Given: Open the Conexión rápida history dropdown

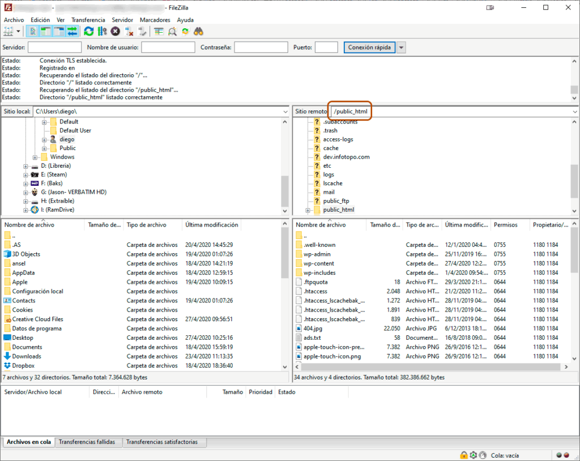Looking at the screenshot, I should [402, 48].
